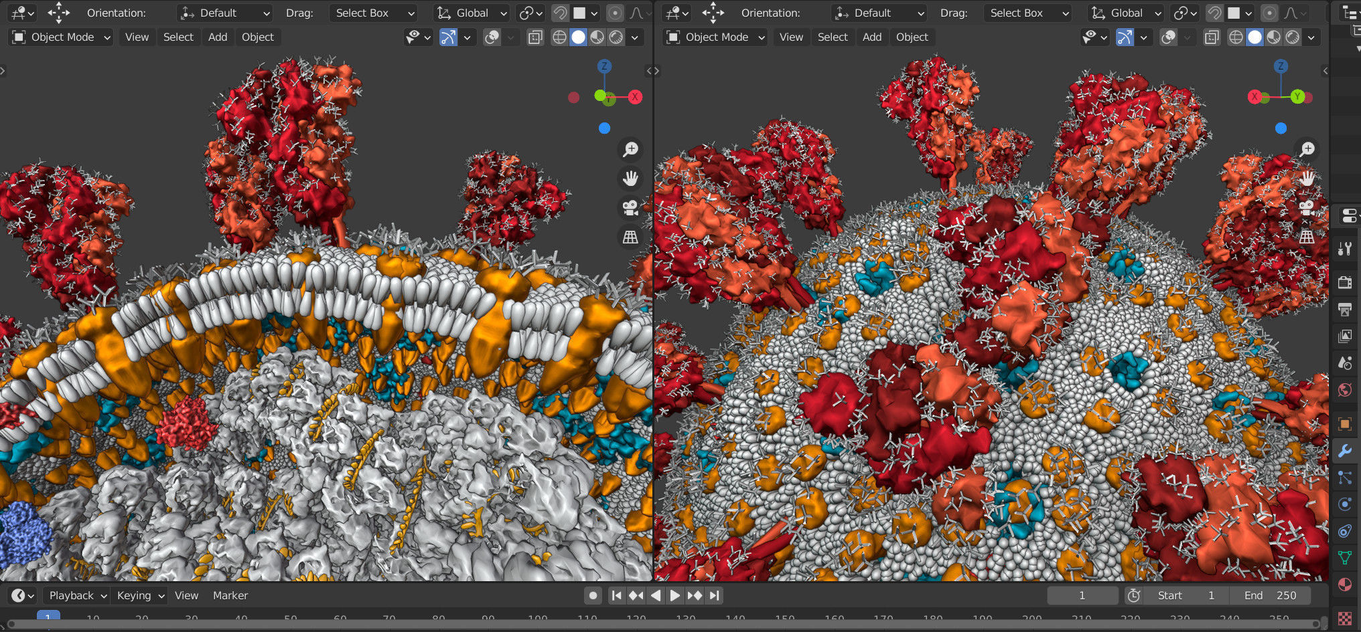Screen dimensions: 1361x632
Task: Open Material properties sphere tab
Action: tap(1345, 585)
